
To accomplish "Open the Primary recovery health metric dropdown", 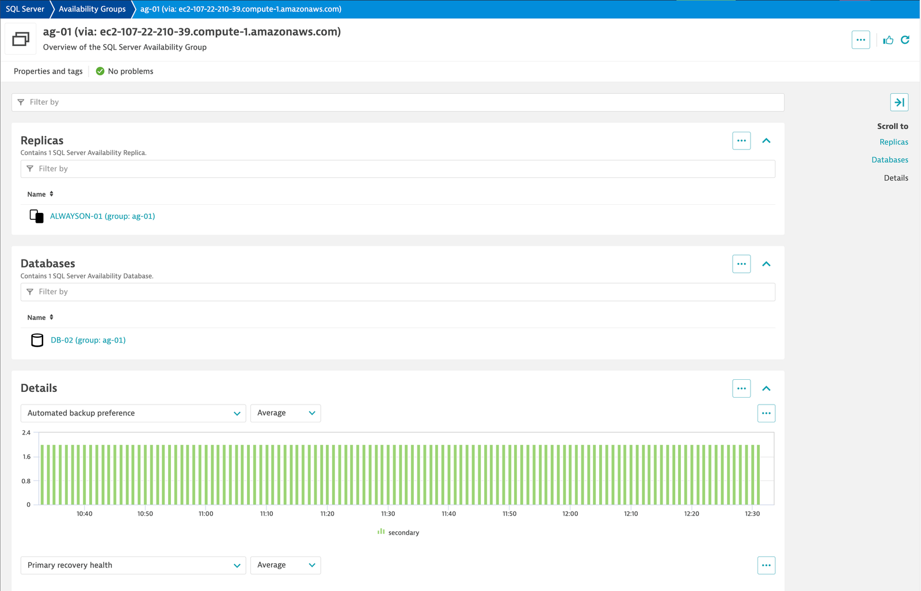I will pyautogui.click(x=133, y=565).
